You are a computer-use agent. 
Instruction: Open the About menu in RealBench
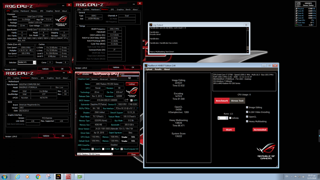[167, 69]
